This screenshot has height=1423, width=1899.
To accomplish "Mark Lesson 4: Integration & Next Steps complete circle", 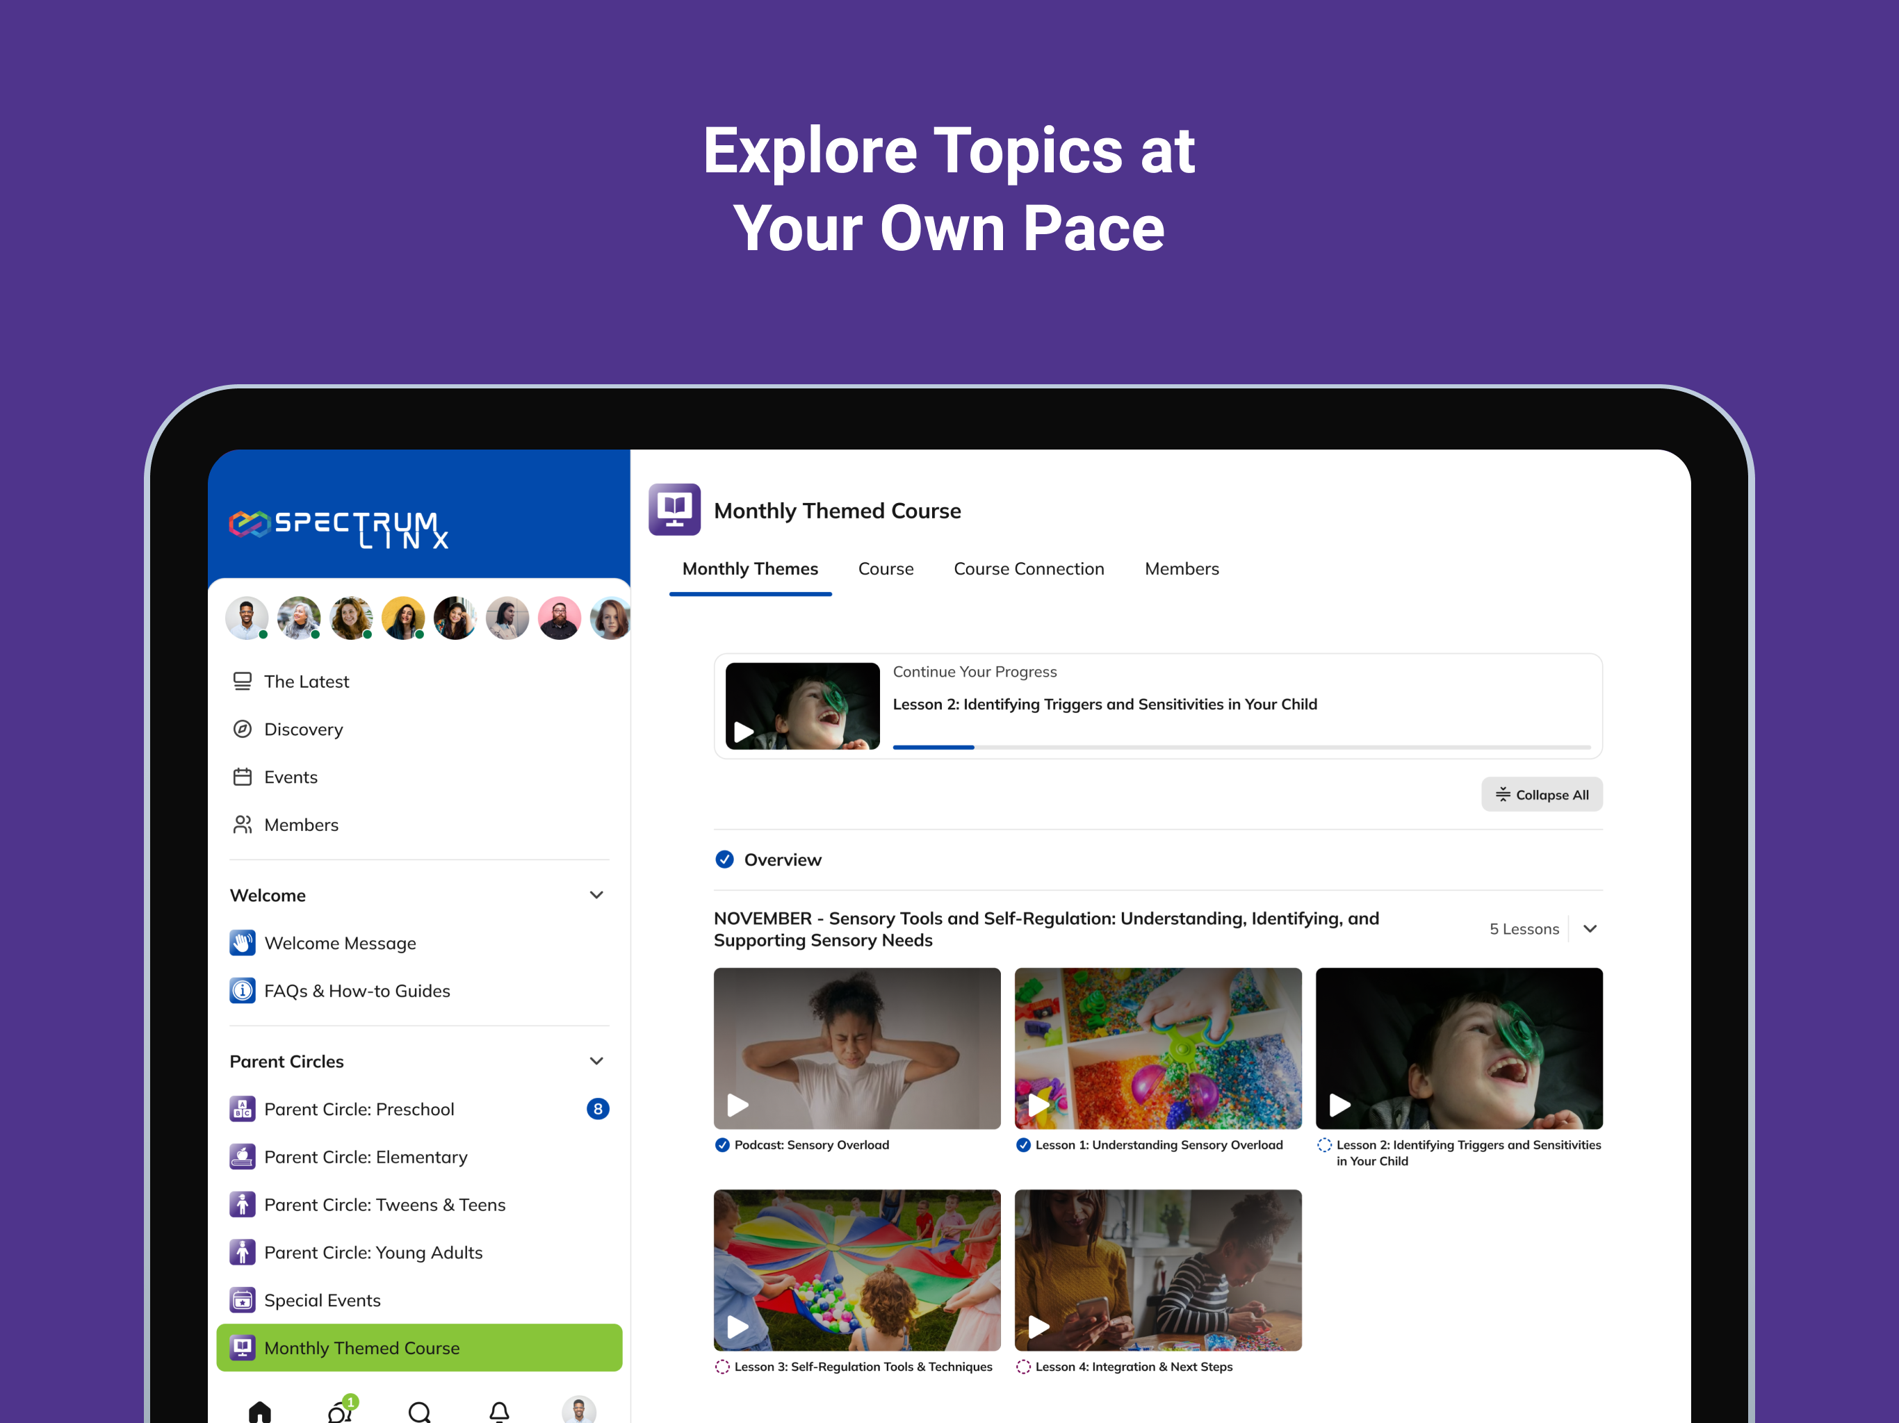I will click(x=1023, y=1366).
